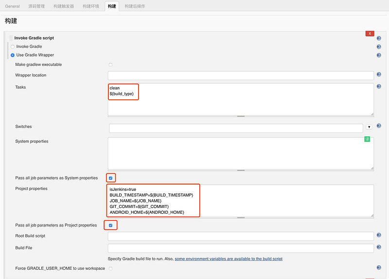
Task: Select the Invoke Gradle radio button
Action: [13, 47]
